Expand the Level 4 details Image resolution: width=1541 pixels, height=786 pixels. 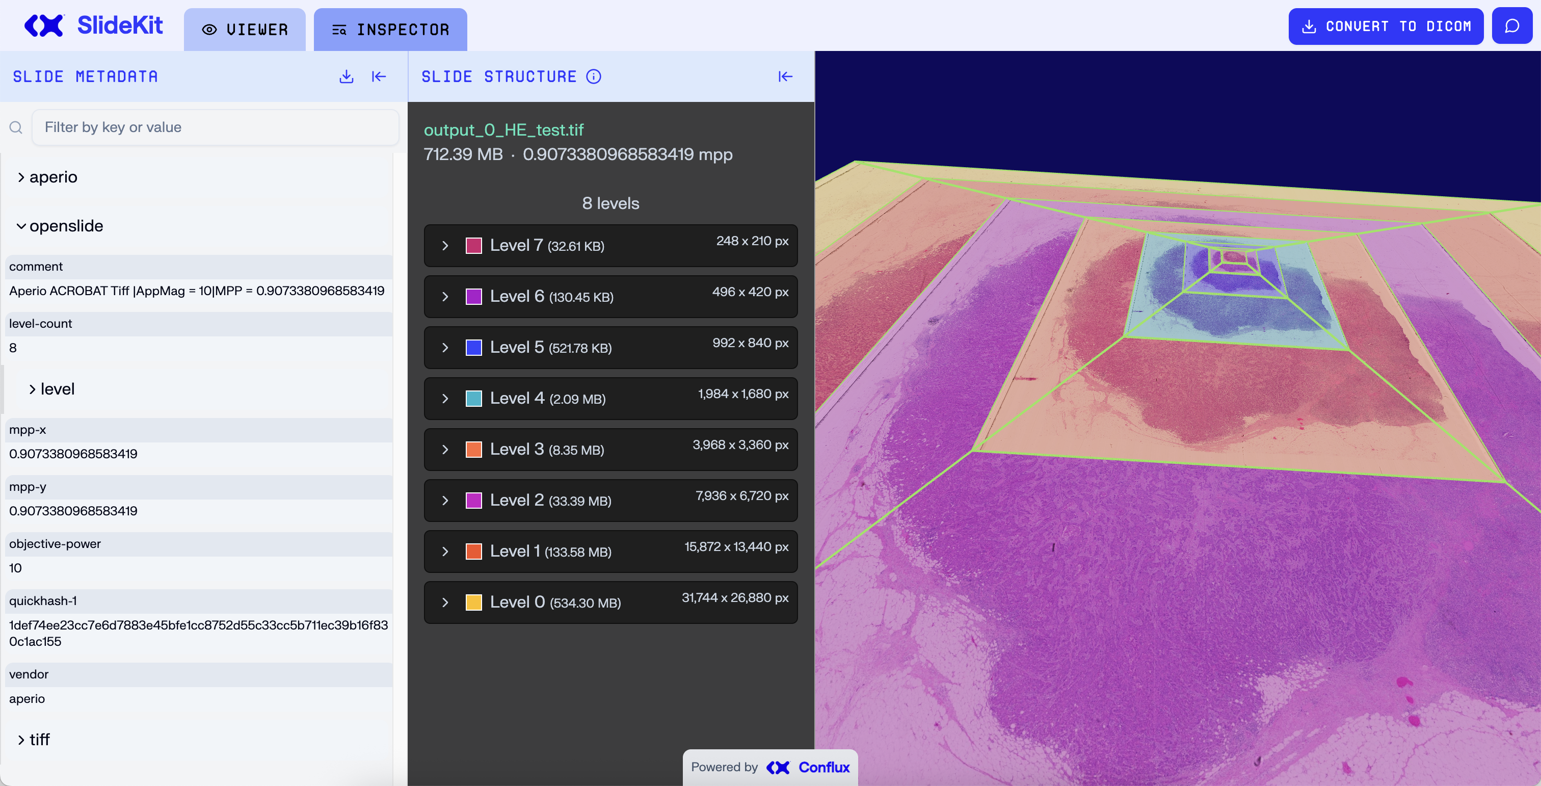(445, 399)
